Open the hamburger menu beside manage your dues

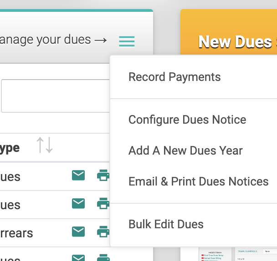[x=127, y=41]
